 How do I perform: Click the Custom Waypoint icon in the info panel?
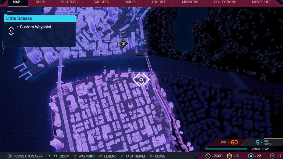click(11, 31)
